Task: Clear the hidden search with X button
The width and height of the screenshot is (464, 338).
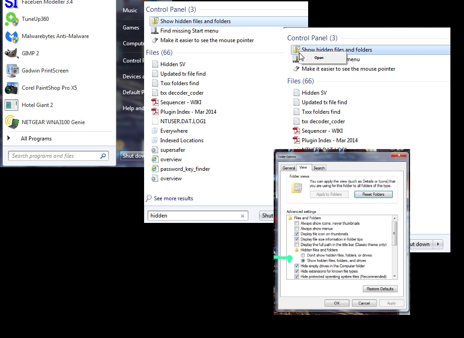Action: click(x=243, y=216)
